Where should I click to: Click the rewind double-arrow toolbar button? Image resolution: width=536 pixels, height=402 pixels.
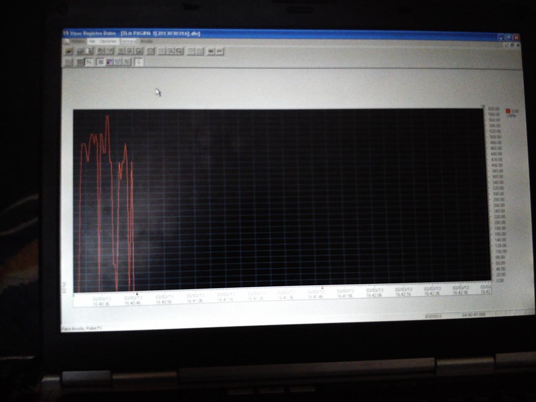click(211, 51)
